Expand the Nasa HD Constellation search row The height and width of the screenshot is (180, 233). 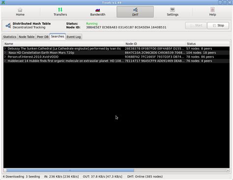click(5, 53)
